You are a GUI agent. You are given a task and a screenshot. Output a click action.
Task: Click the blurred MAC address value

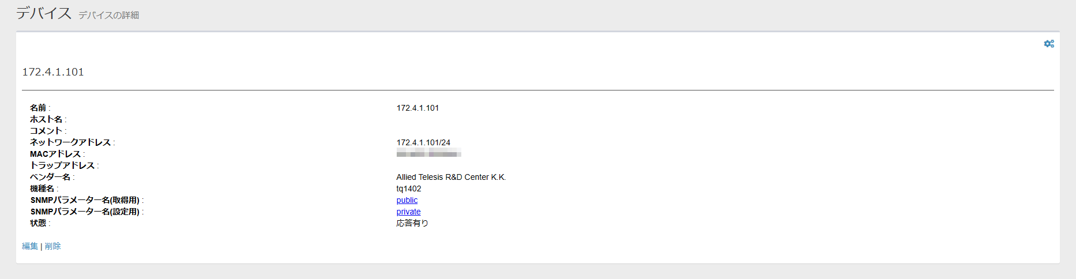pos(428,153)
